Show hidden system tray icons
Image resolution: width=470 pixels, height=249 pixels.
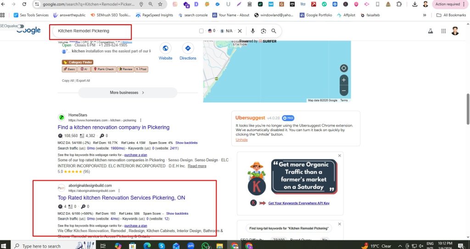pyautogui.click(x=400, y=246)
